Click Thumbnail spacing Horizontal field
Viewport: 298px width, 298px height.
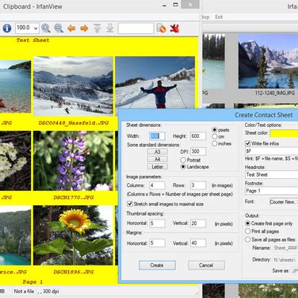157,223
